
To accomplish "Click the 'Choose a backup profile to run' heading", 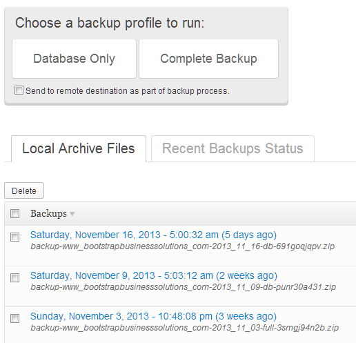I will (x=110, y=23).
